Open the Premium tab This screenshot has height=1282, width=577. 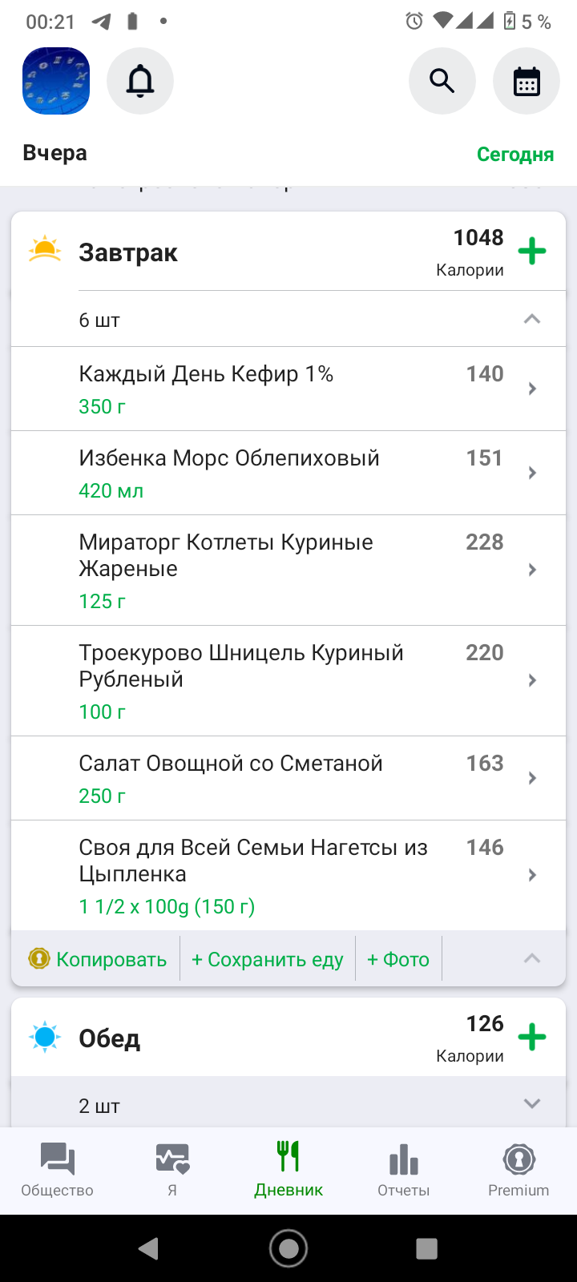(x=518, y=1170)
